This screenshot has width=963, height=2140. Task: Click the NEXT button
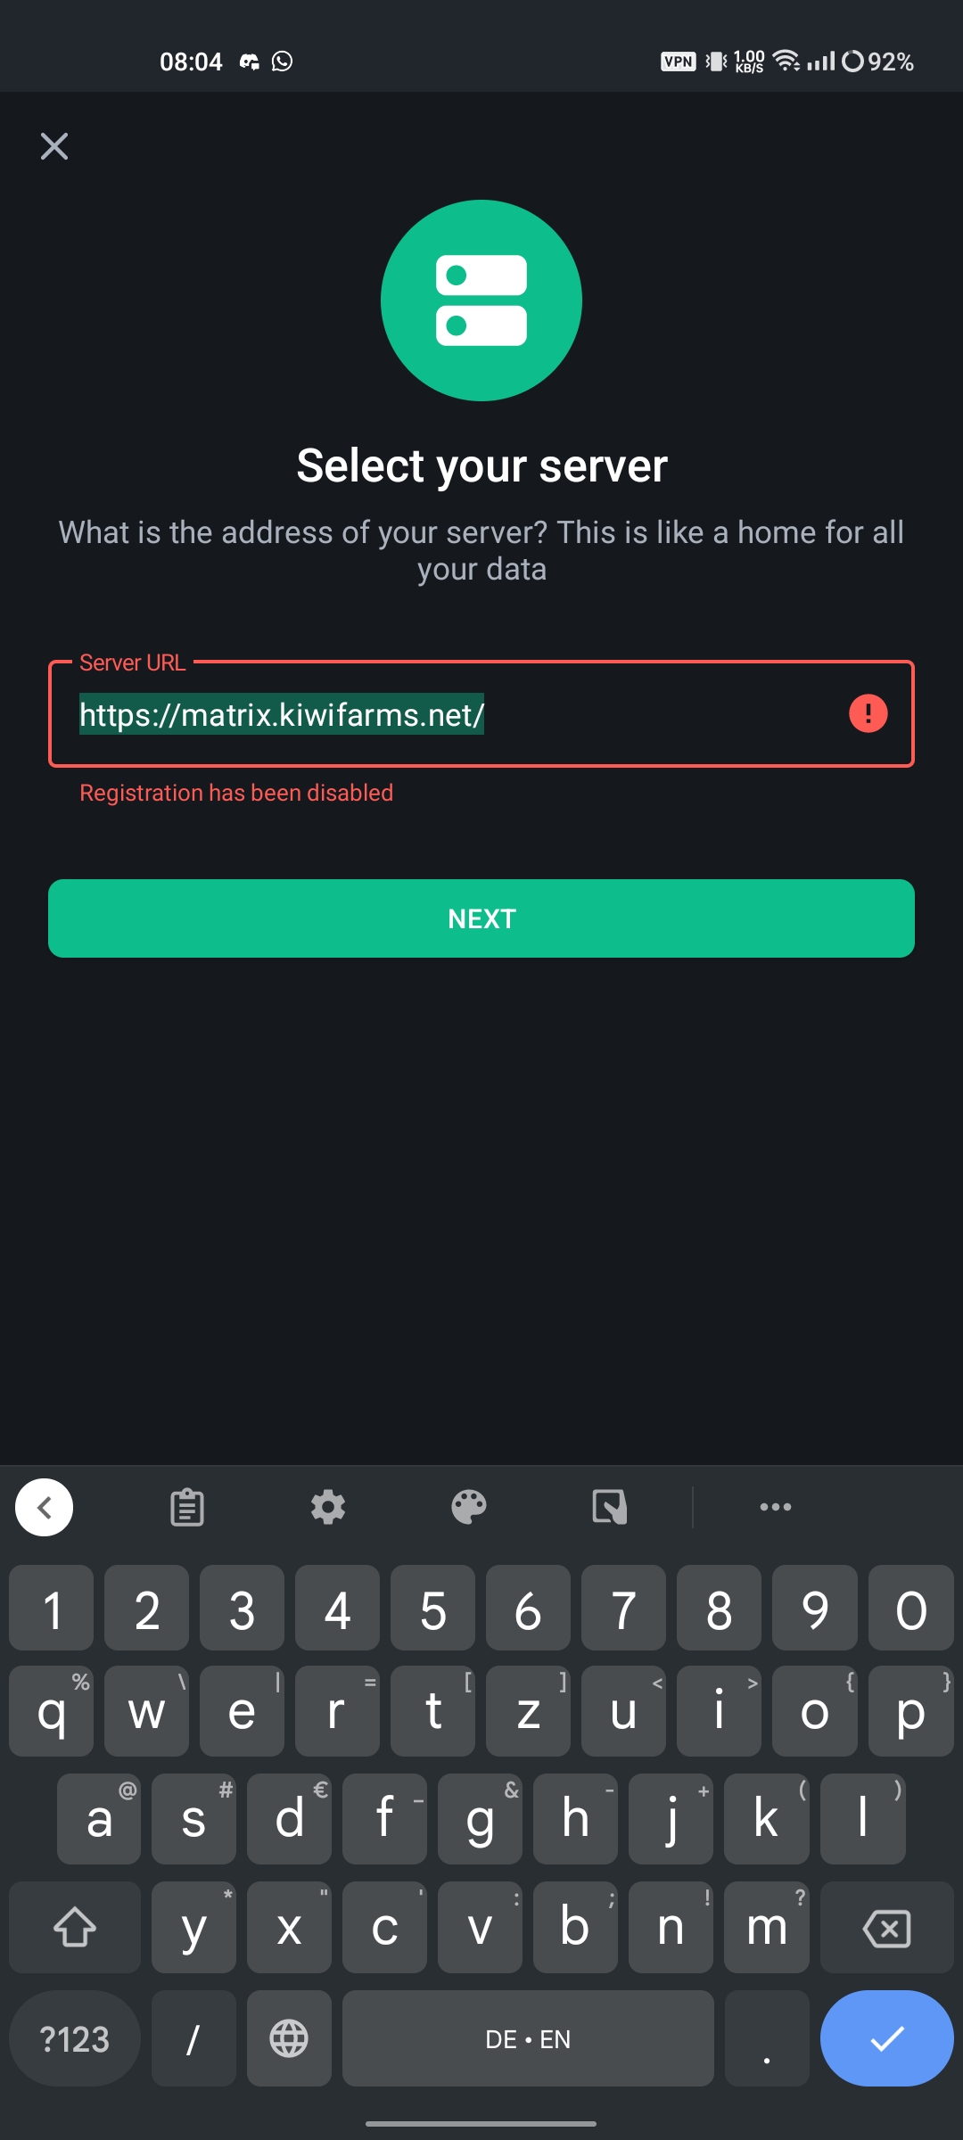click(481, 918)
